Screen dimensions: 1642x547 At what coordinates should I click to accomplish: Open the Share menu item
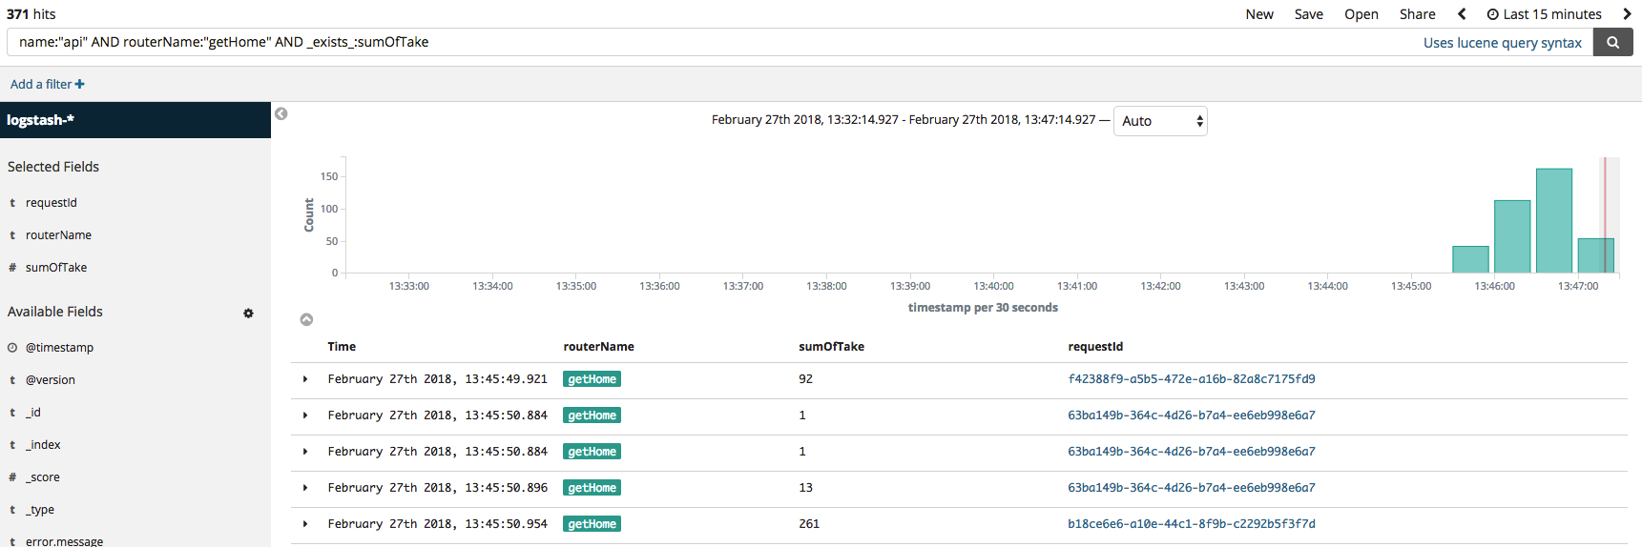(x=1417, y=14)
